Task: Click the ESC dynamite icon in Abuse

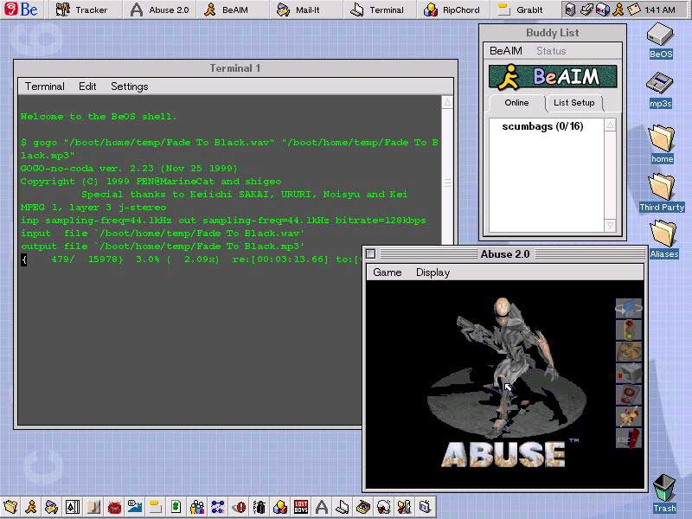Action: 629,438
